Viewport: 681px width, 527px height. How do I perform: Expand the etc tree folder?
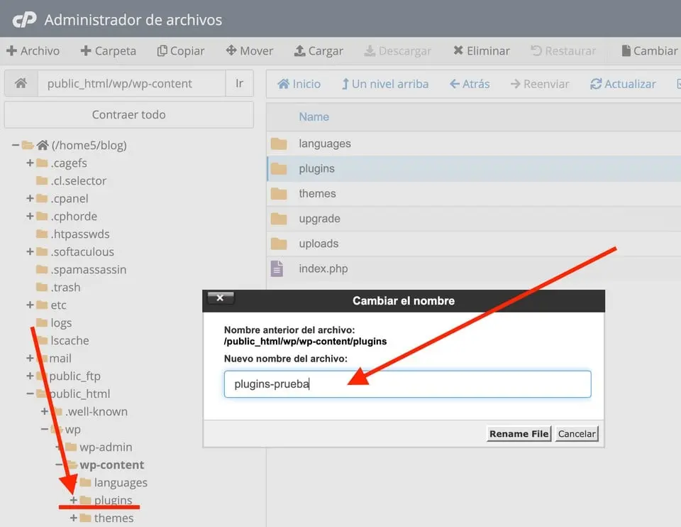[30, 305]
